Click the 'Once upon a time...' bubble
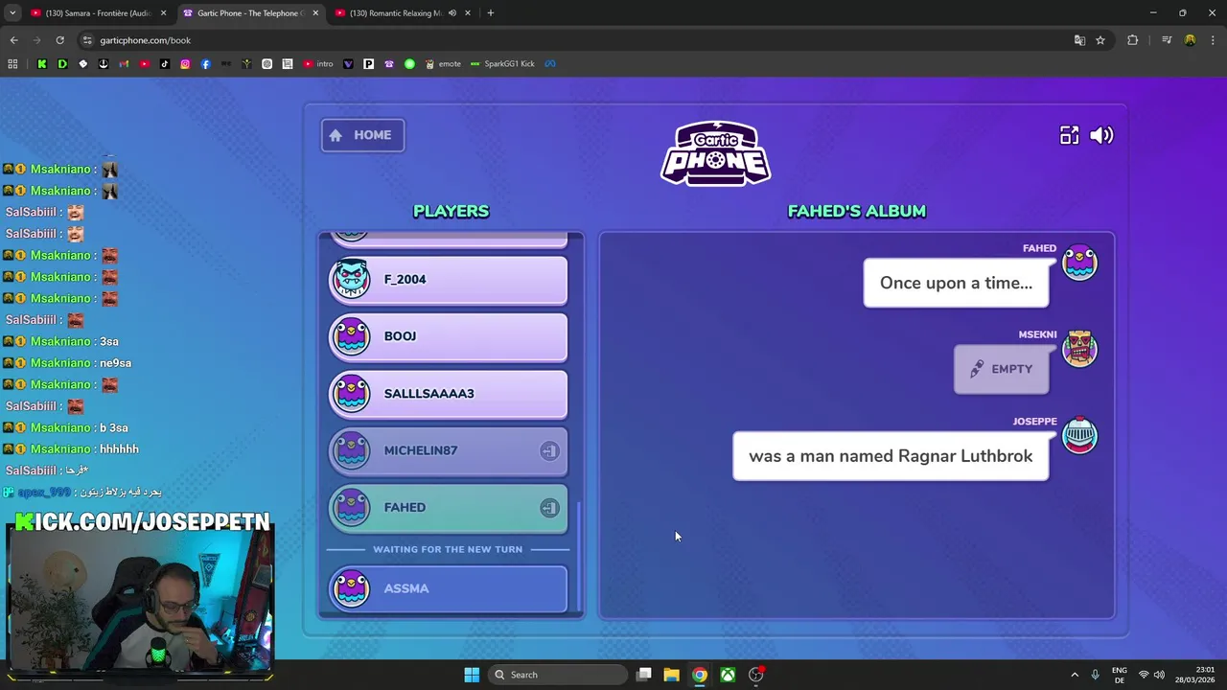1227x690 pixels. (x=956, y=283)
